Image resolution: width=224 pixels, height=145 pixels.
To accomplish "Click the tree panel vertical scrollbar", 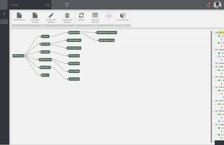I will [211, 87].
